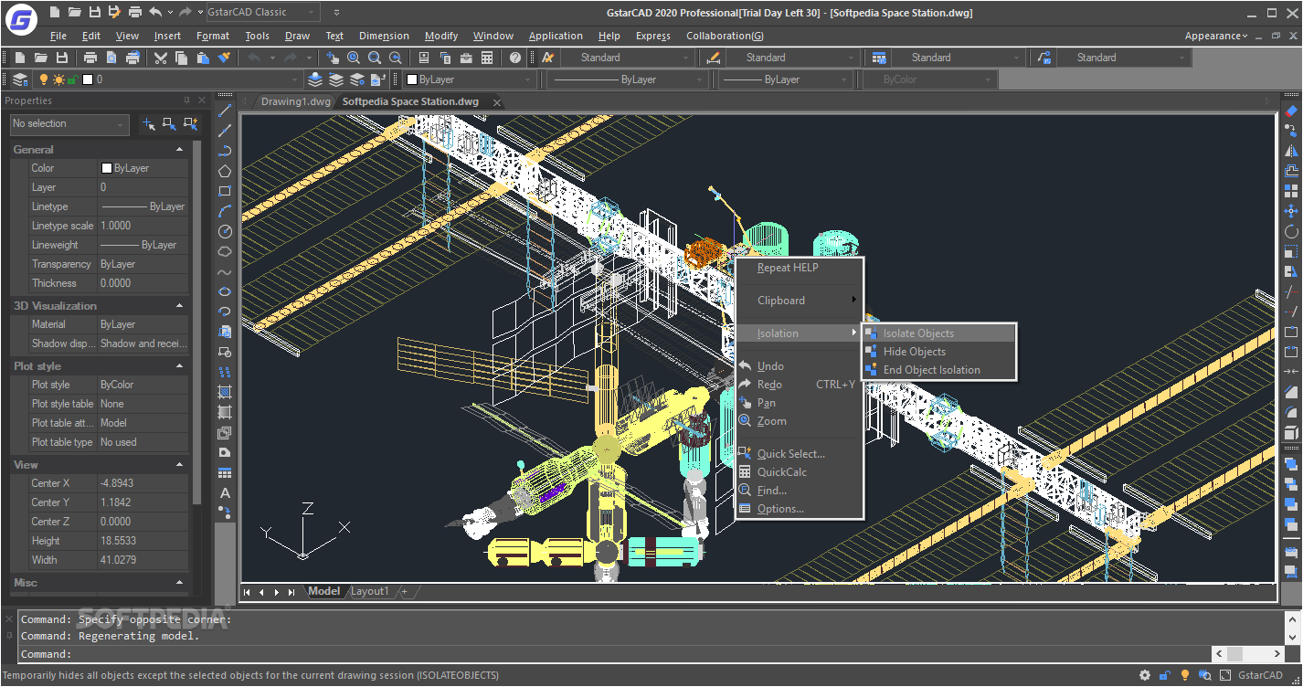This screenshot has width=1303, height=687.
Task: Open the GstarCAD Classic workspace dropdown
Action: click(261, 12)
